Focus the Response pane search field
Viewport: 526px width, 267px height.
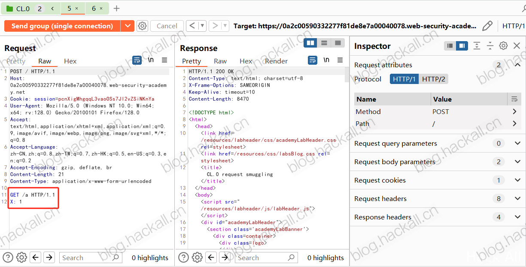[x=266, y=258]
